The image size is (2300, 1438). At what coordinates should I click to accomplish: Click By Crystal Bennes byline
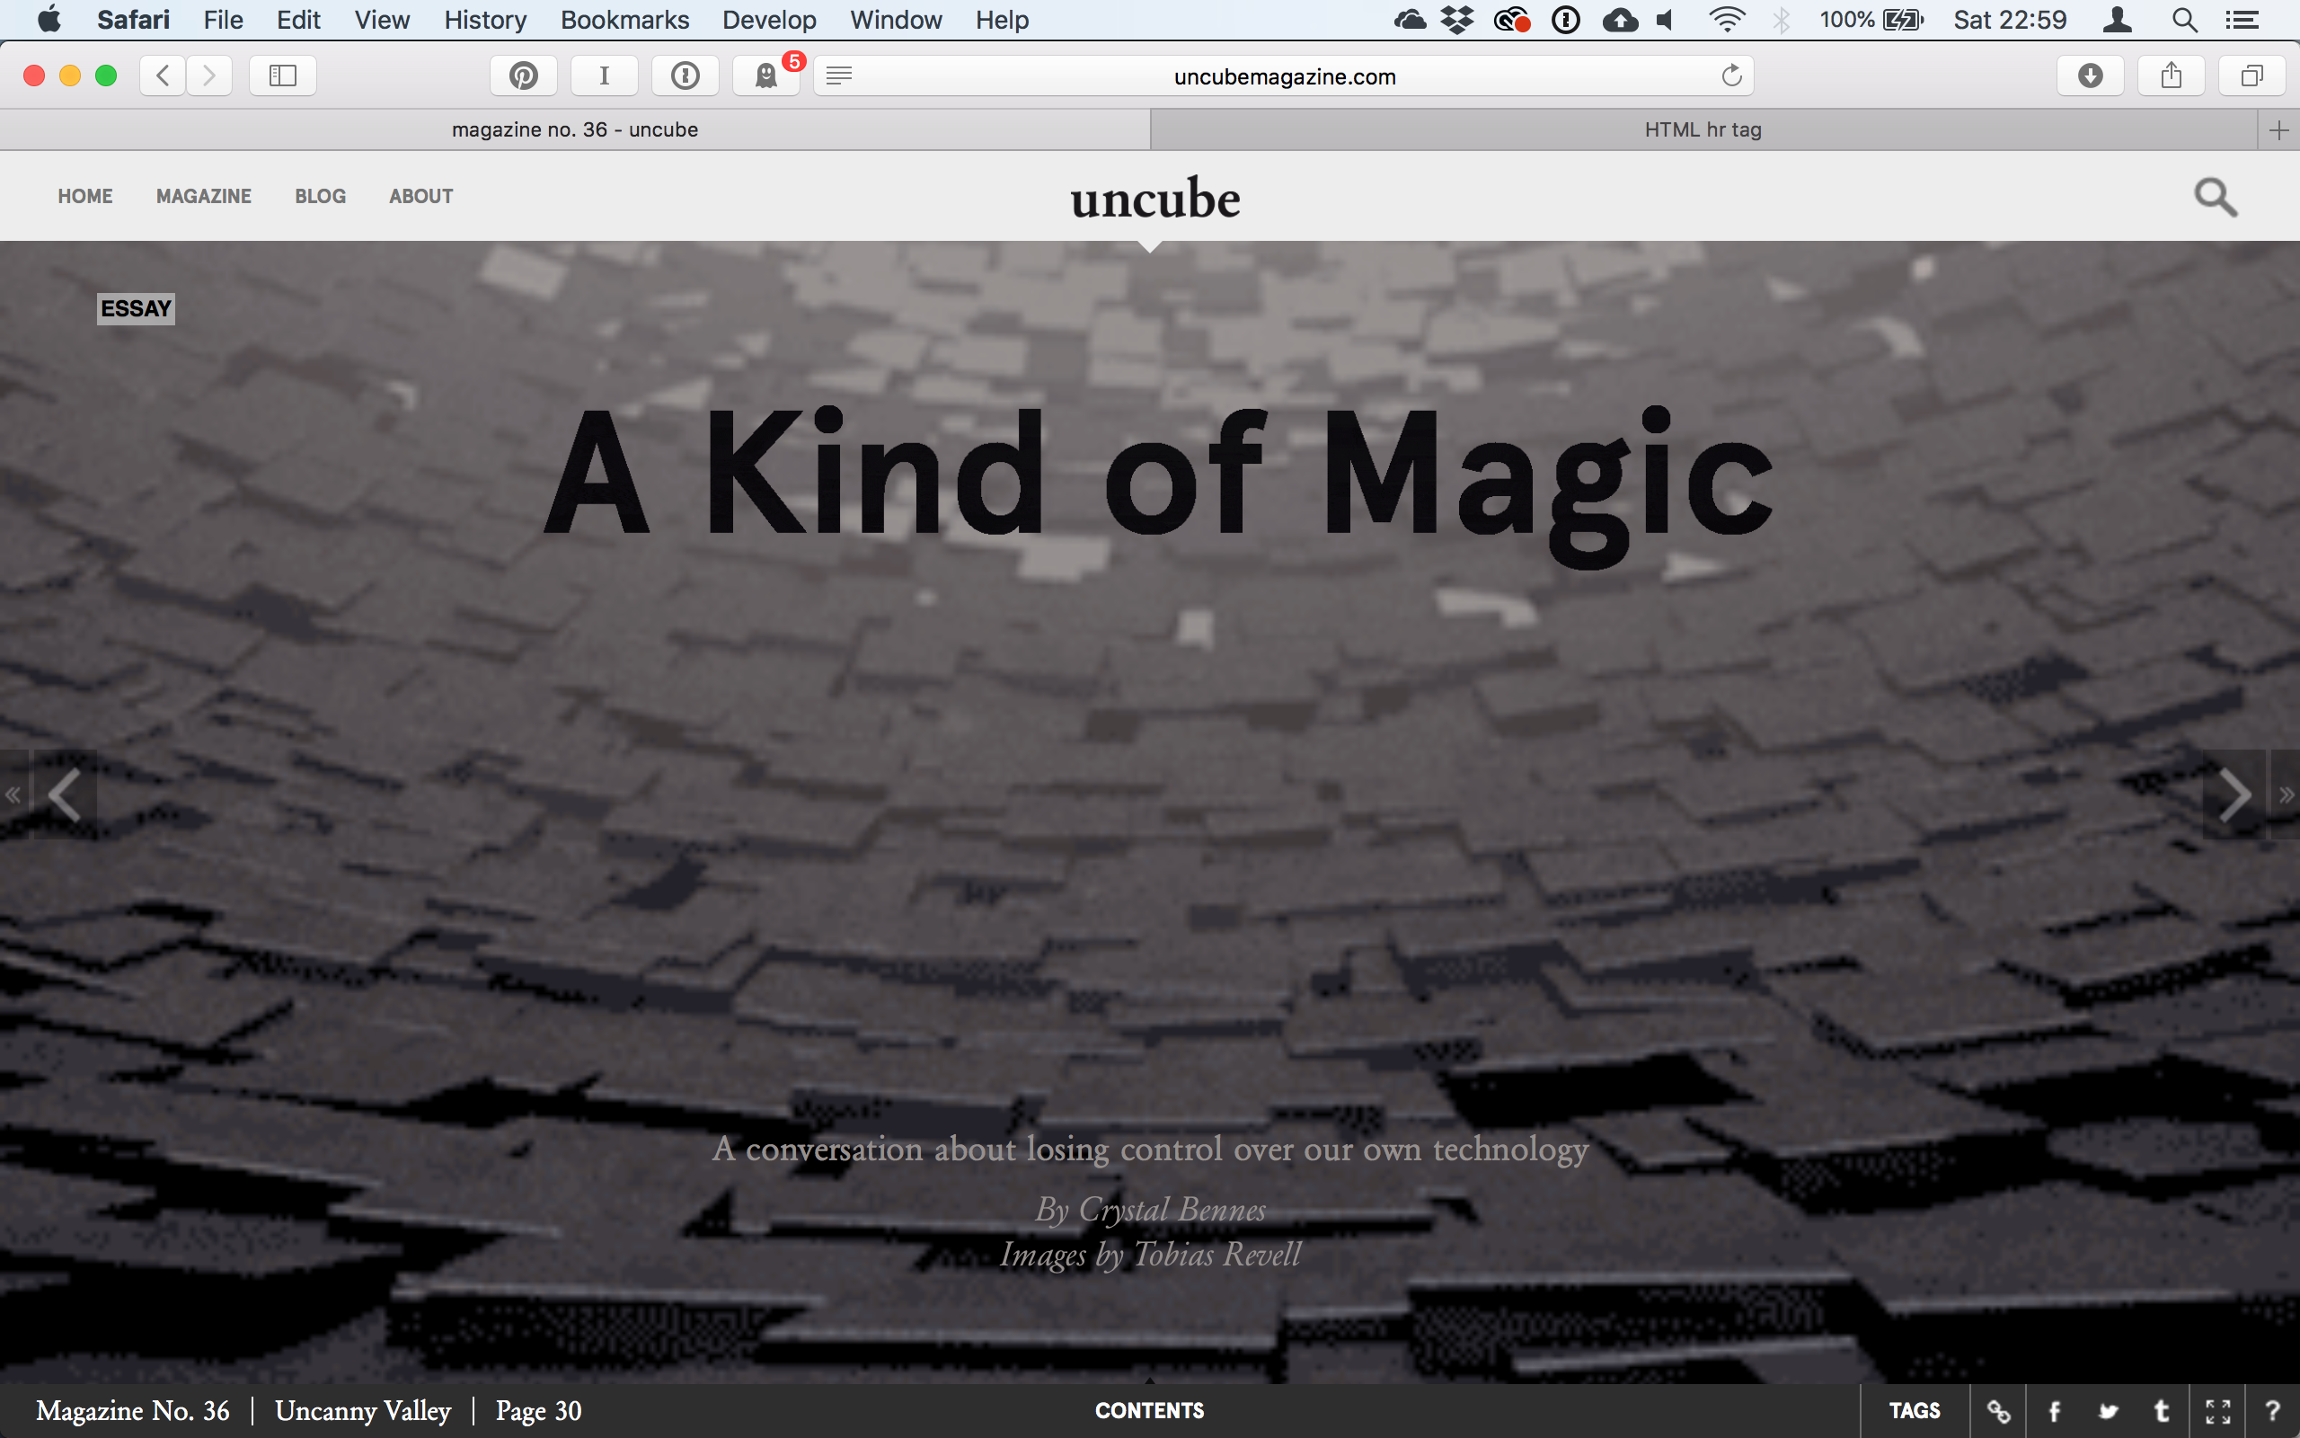[1150, 1210]
